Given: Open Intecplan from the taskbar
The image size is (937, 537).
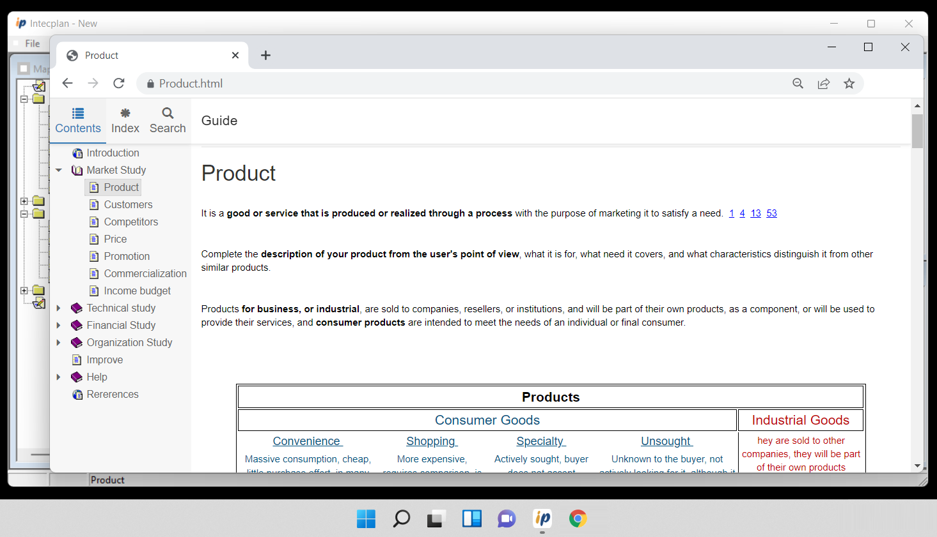Looking at the screenshot, I should pyautogui.click(x=542, y=518).
